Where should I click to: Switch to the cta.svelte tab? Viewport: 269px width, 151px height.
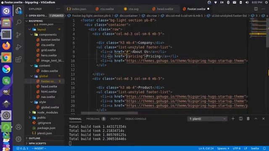click(105, 9)
